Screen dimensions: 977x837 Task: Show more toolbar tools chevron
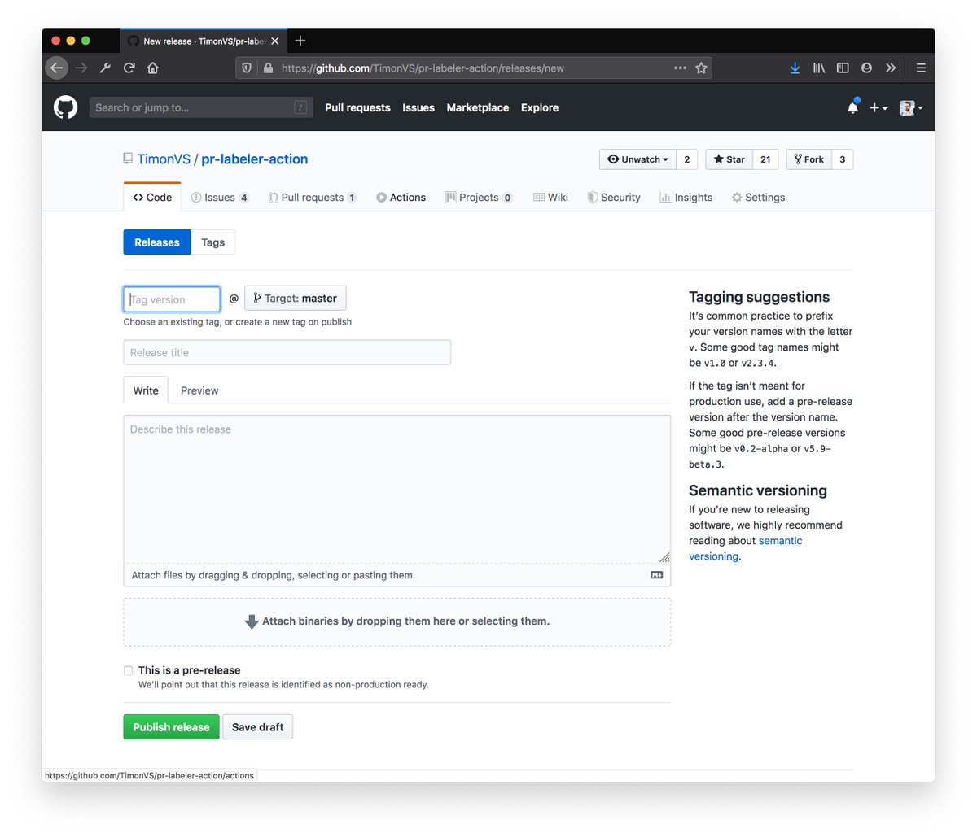click(891, 68)
